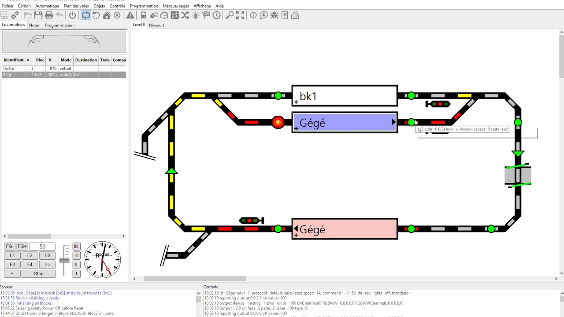
Task: Click the I lowest speed step button
Action: 76,273
